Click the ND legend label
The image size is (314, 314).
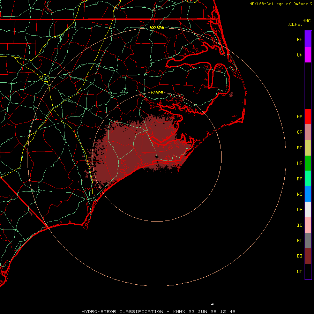tap(299, 271)
